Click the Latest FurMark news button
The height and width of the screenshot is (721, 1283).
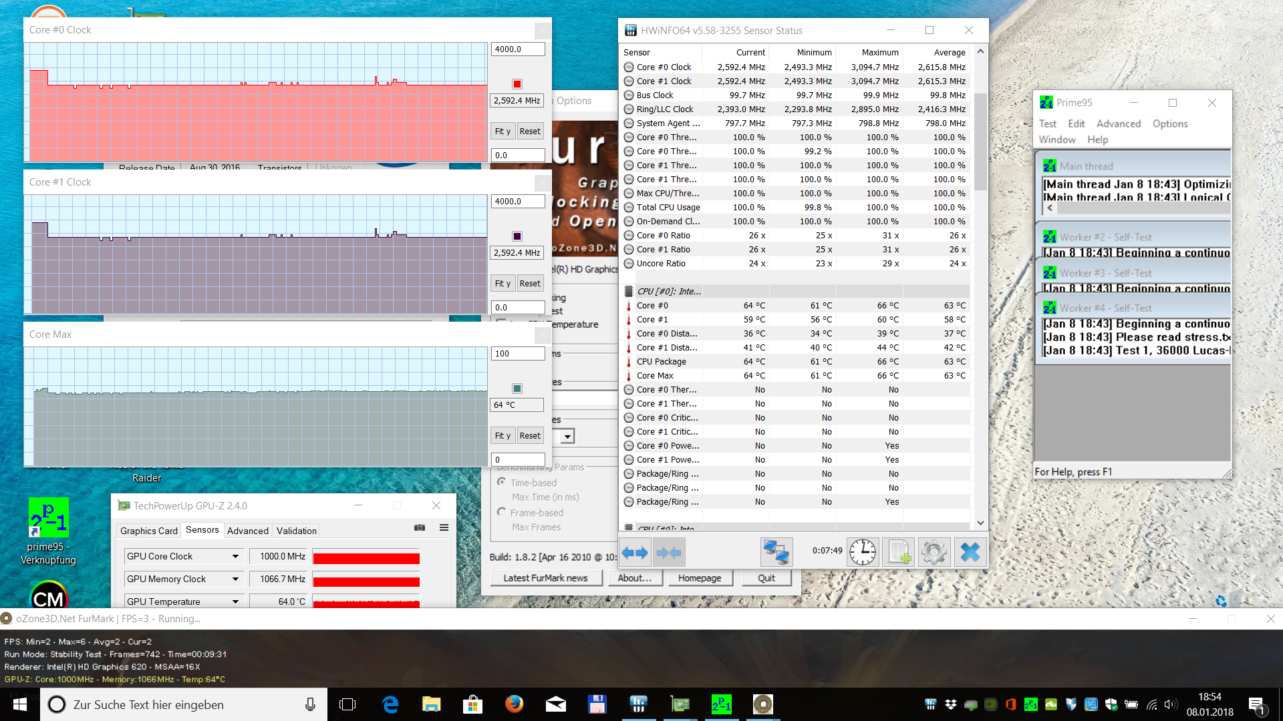point(545,578)
